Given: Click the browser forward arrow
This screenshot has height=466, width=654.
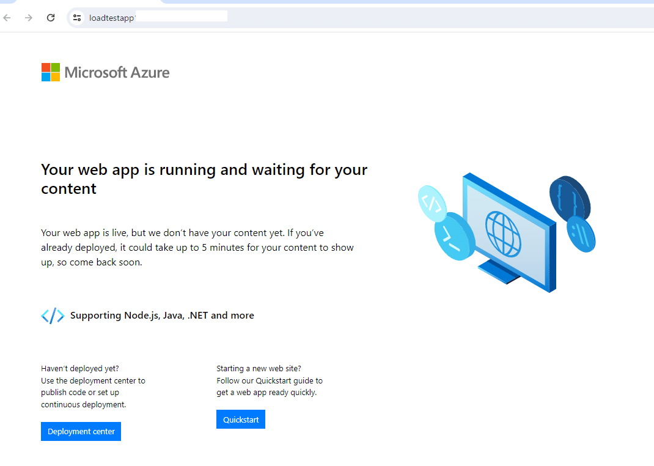Looking at the screenshot, I should click(x=28, y=18).
